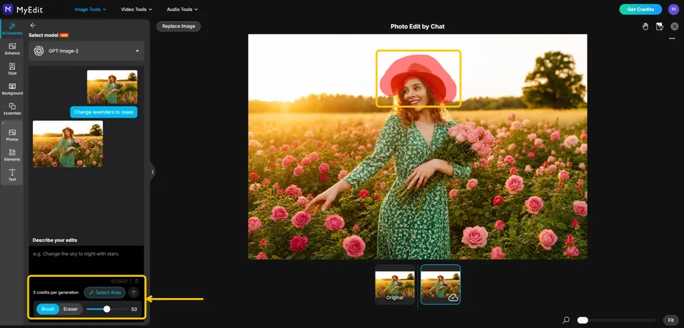Close the Photo Edit by Chat view
The width and height of the screenshot is (684, 328).
(x=674, y=27)
